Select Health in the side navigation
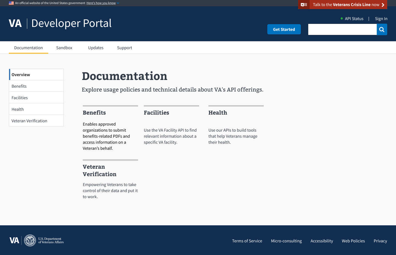Viewport: 396px width, 255px height. [x=36, y=109]
